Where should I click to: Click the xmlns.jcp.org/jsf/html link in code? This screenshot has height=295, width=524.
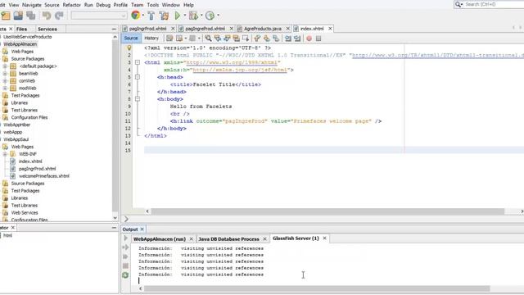coord(240,70)
